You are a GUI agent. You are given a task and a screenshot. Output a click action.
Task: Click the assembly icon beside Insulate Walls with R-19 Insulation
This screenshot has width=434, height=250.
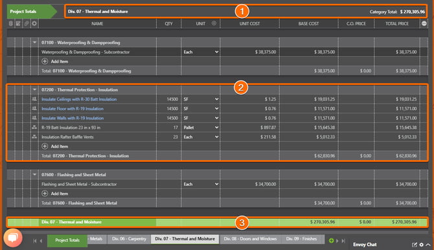34,118
